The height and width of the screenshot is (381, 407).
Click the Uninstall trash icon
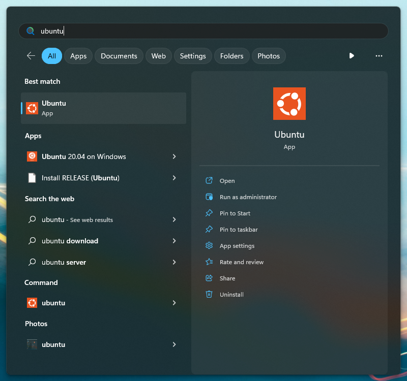coord(210,295)
